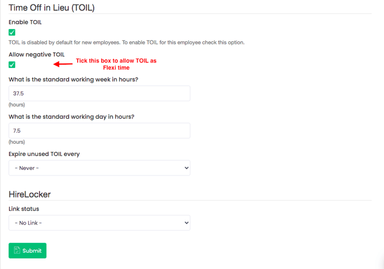Expand the Link status dropdown
Image resolution: width=384 pixels, height=269 pixels.
(99, 223)
